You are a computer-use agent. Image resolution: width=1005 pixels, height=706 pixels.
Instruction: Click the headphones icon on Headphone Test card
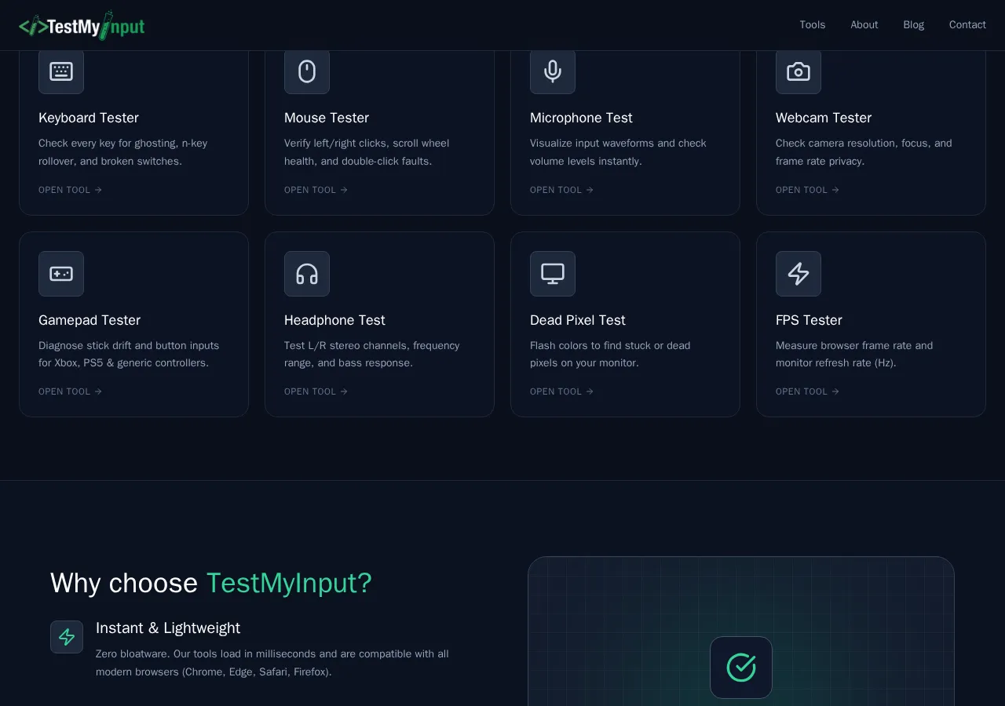tap(307, 274)
